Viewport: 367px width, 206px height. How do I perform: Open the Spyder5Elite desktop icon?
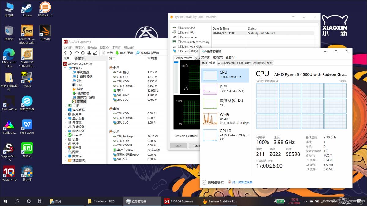point(9,152)
